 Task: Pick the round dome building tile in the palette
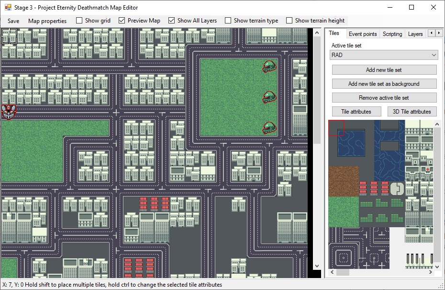coord(397,188)
